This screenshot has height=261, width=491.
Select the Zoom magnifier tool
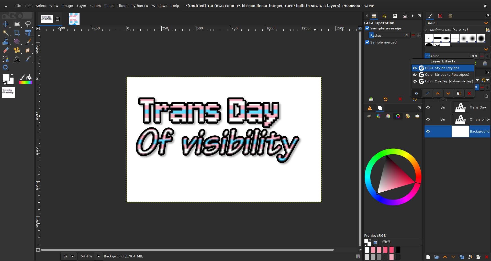point(6,68)
